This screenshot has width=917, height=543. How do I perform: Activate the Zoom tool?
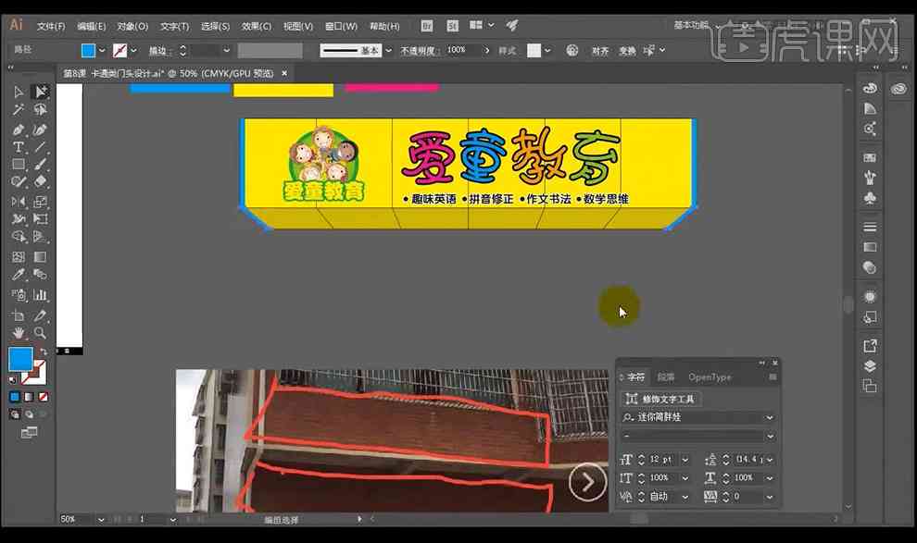point(41,333)
